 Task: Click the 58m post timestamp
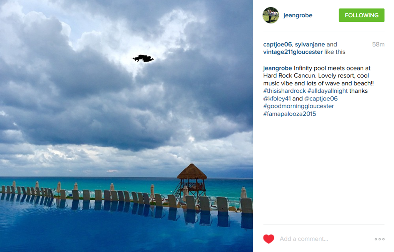point(378,45)
